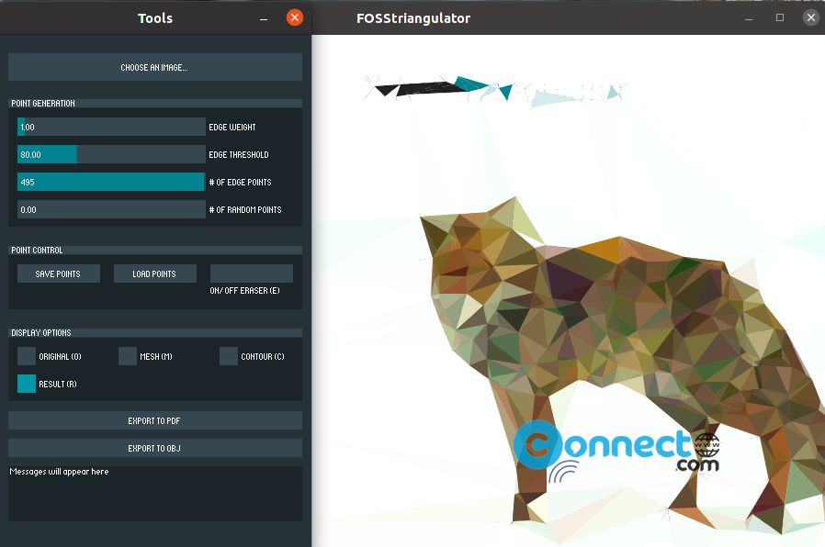Load points from file

pos(154,273)
